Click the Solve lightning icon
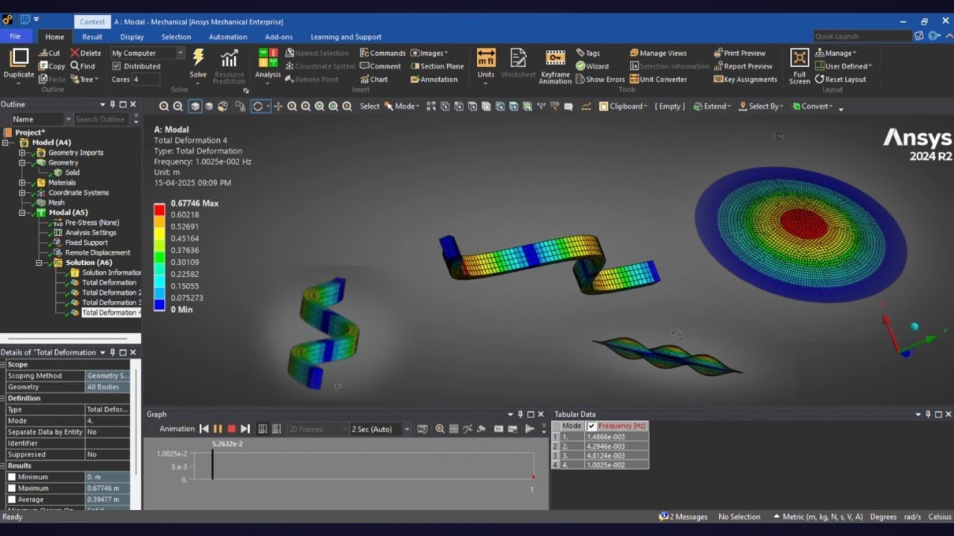Image resolution: width=954 pixels, height=536 pixels. (x=198, y=58)
